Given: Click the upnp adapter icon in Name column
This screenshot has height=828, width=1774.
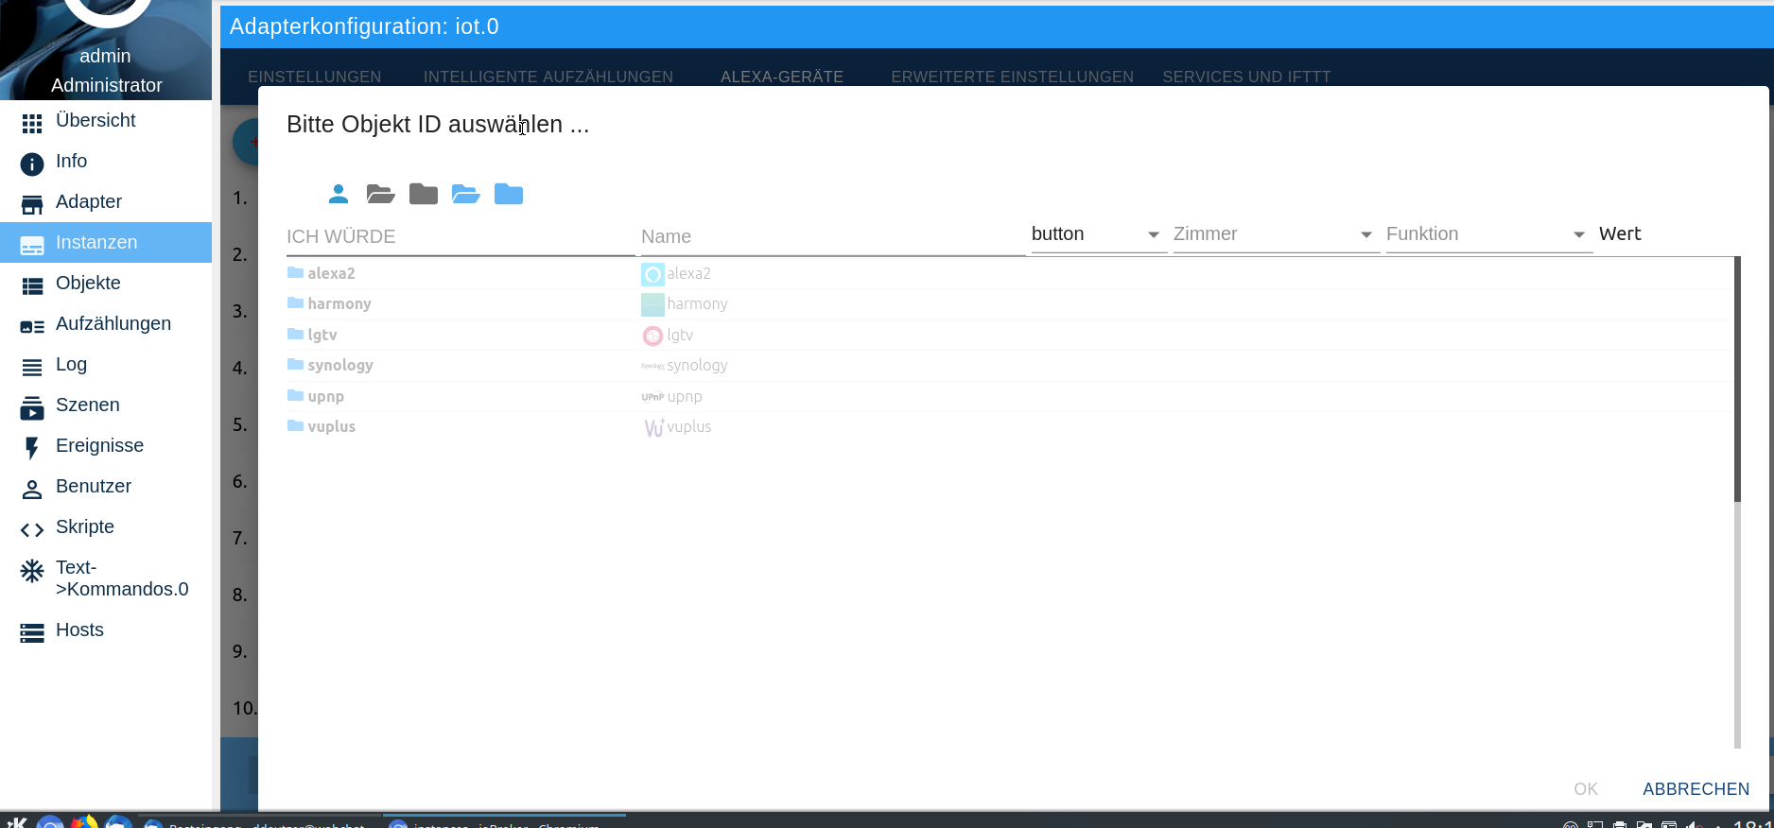Looking at the screenshot, I should pyautogui.click(x=652, y=397).
